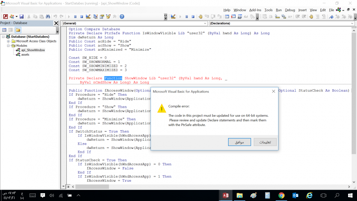Toggle Breakpoint hand icon beside Step Into
357x201 pixels.
coord(200,17)
